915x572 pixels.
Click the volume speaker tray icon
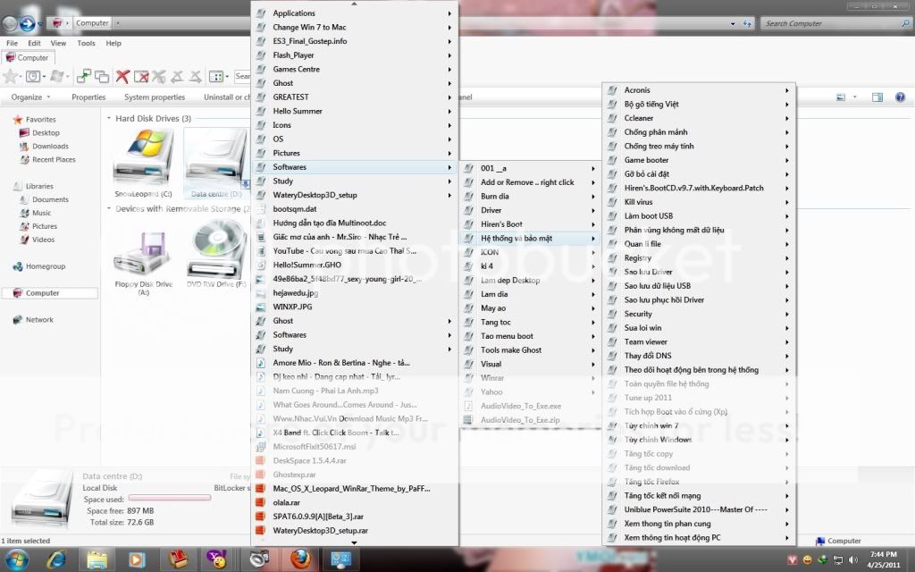point(853,560)
